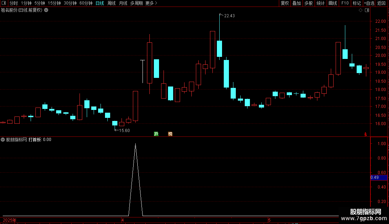Click the 22.43 high price label
389x224 pixels.
229,16
